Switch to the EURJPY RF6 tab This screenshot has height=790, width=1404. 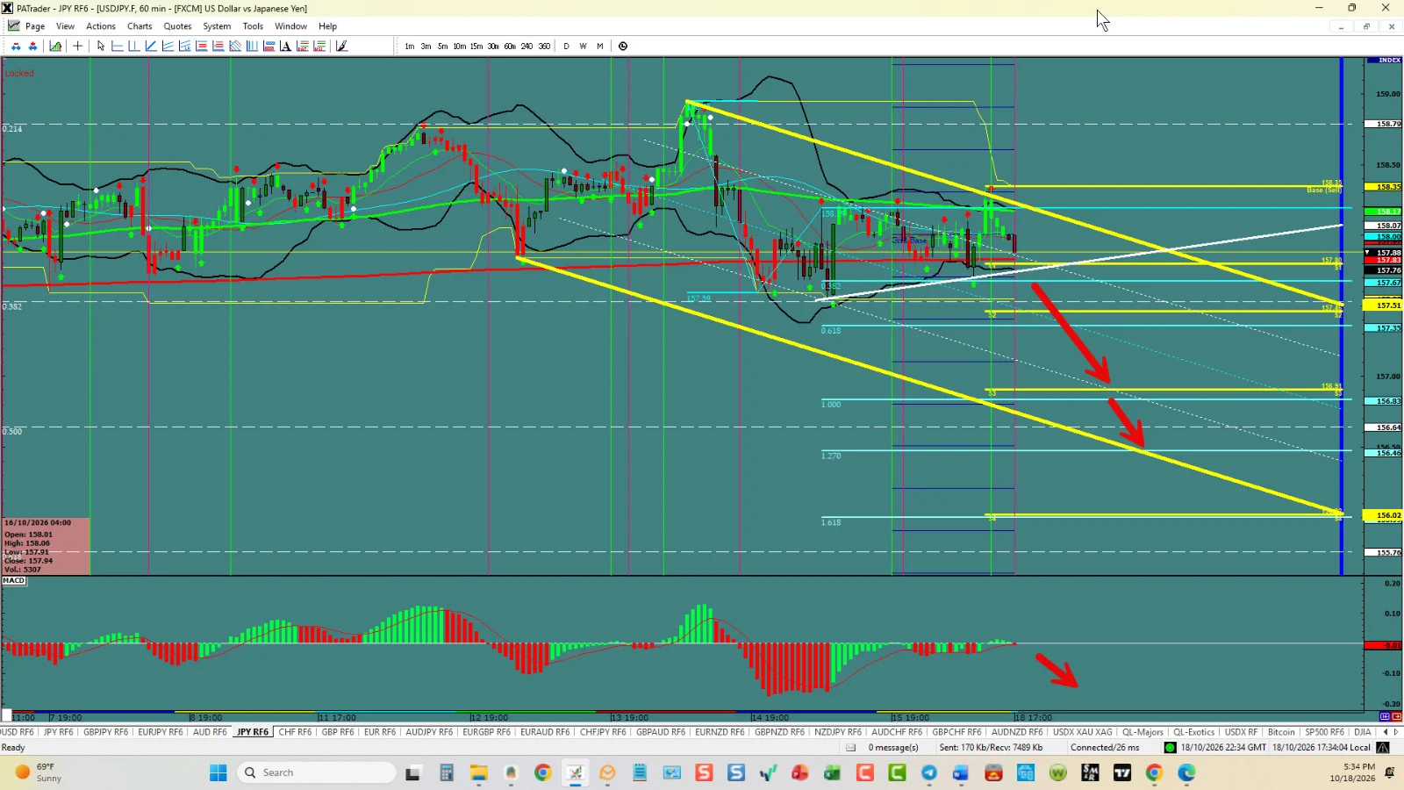[161, 732]
